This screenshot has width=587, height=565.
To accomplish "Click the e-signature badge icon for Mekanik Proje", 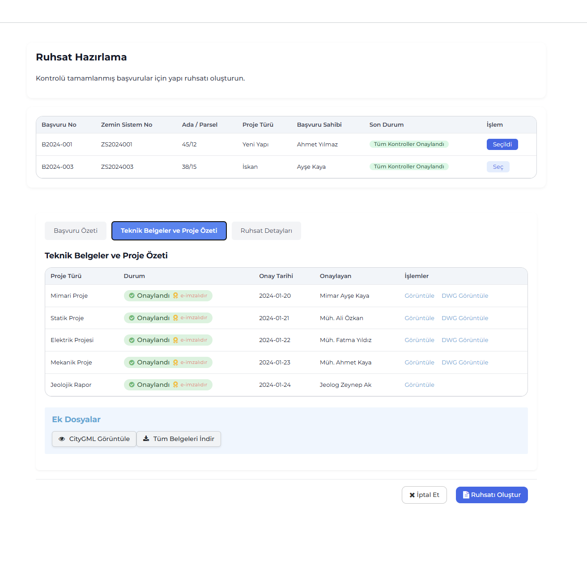I will 176,363.
